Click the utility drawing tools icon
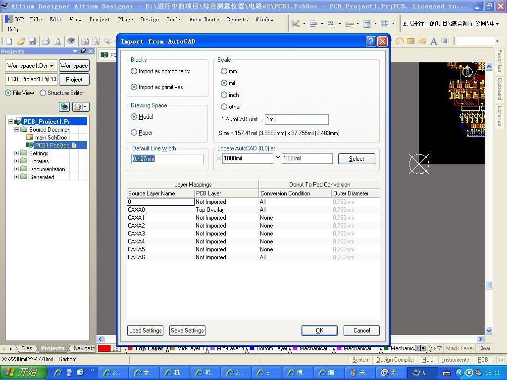 pyautogui.click(x=296, y=23)
